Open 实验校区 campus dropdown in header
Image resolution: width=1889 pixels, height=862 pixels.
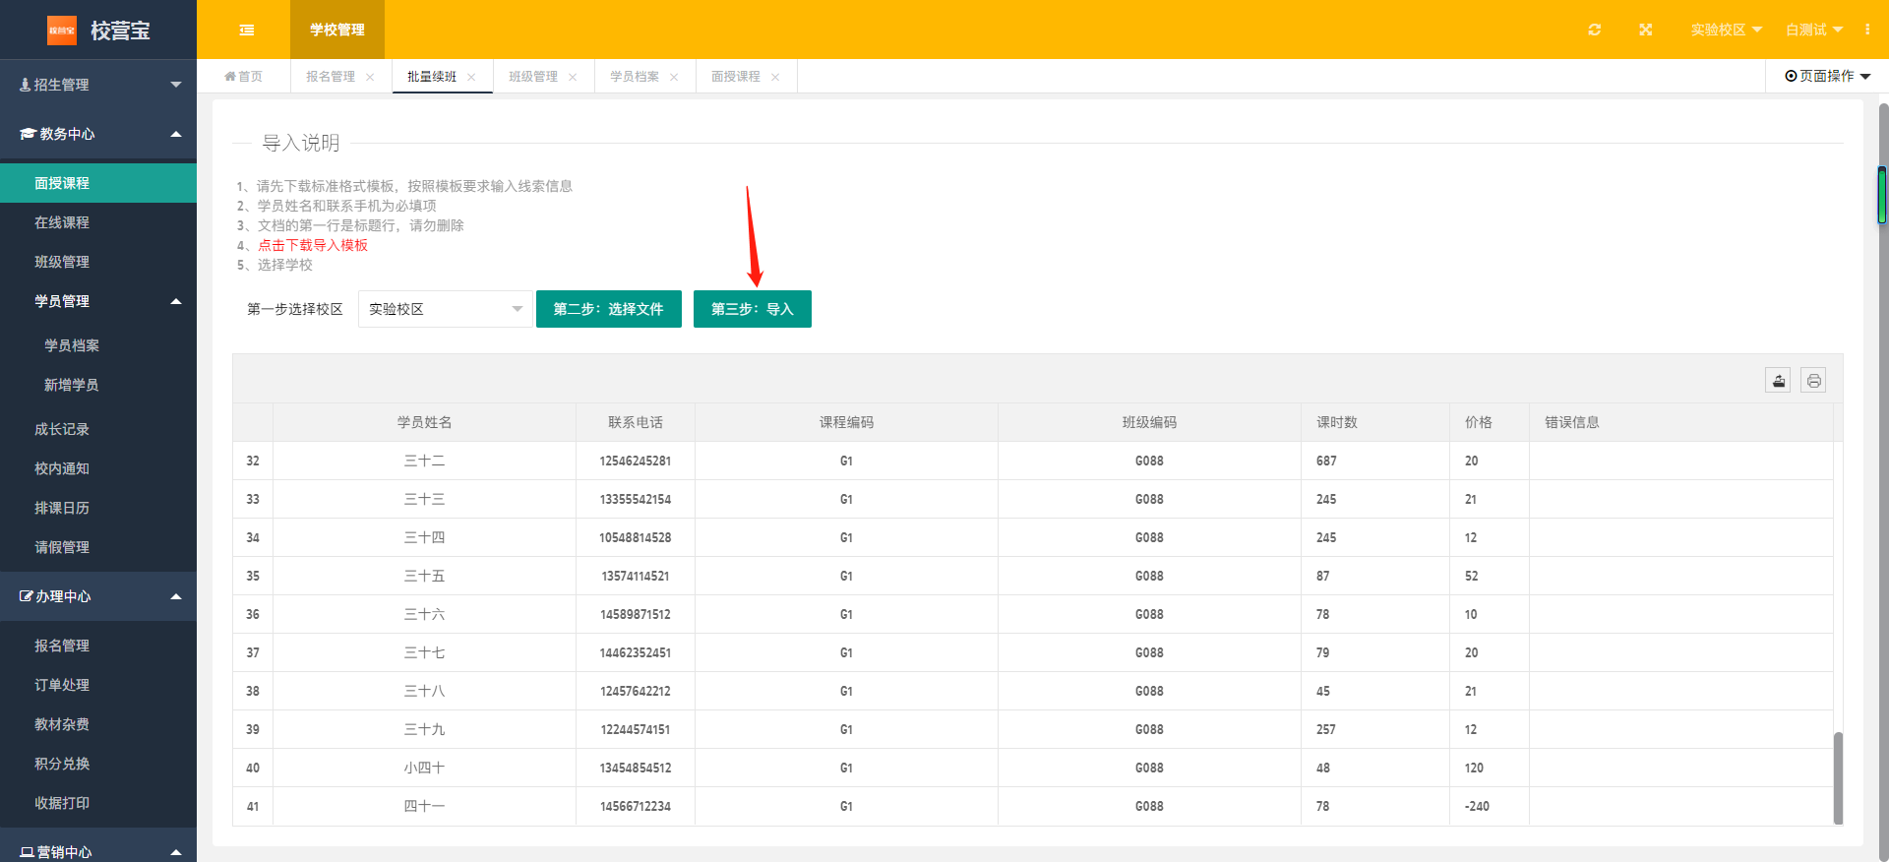point(1727,30)
